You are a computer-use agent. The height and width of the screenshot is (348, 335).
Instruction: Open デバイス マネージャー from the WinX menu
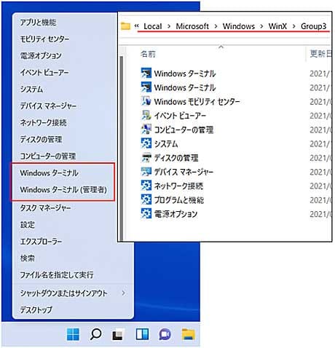(48, 106)
